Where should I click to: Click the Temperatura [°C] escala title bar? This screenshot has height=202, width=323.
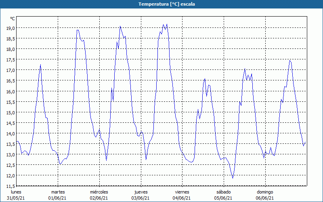pyautogui.click(x=161, y=4)
